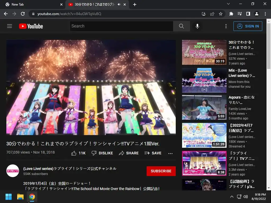Toggle Chrome side panel

pos(248,14)
